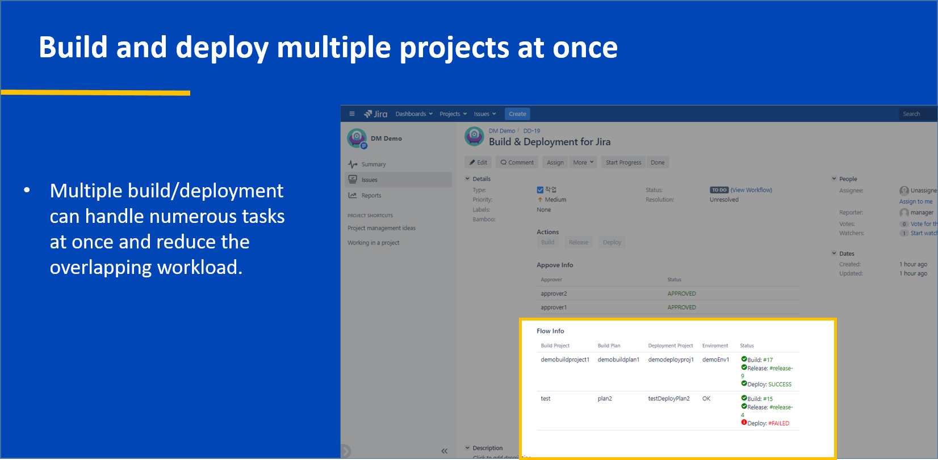Open the Issues menu in header
Screen dimensions: 938x460
pos(485,114)
